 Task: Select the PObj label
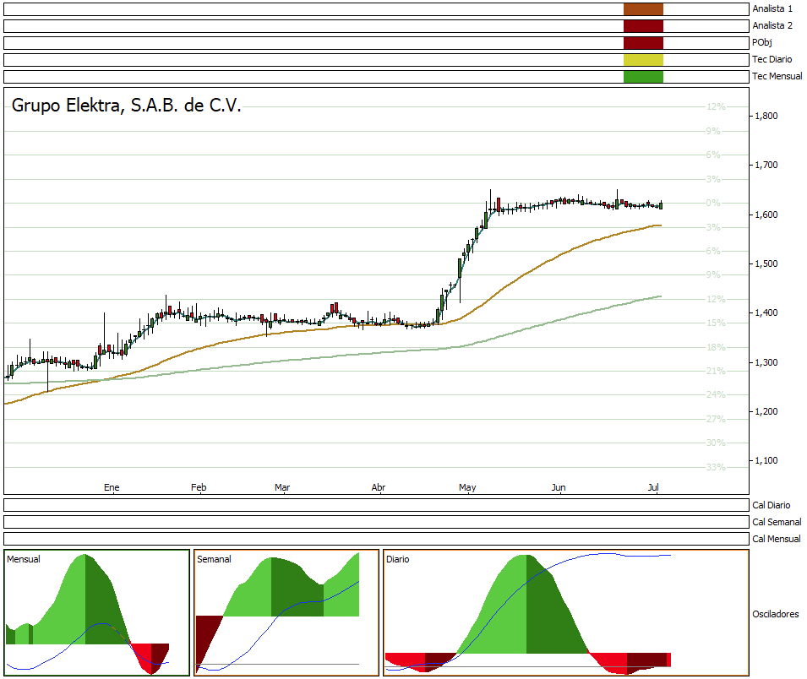tap(762, 43)
